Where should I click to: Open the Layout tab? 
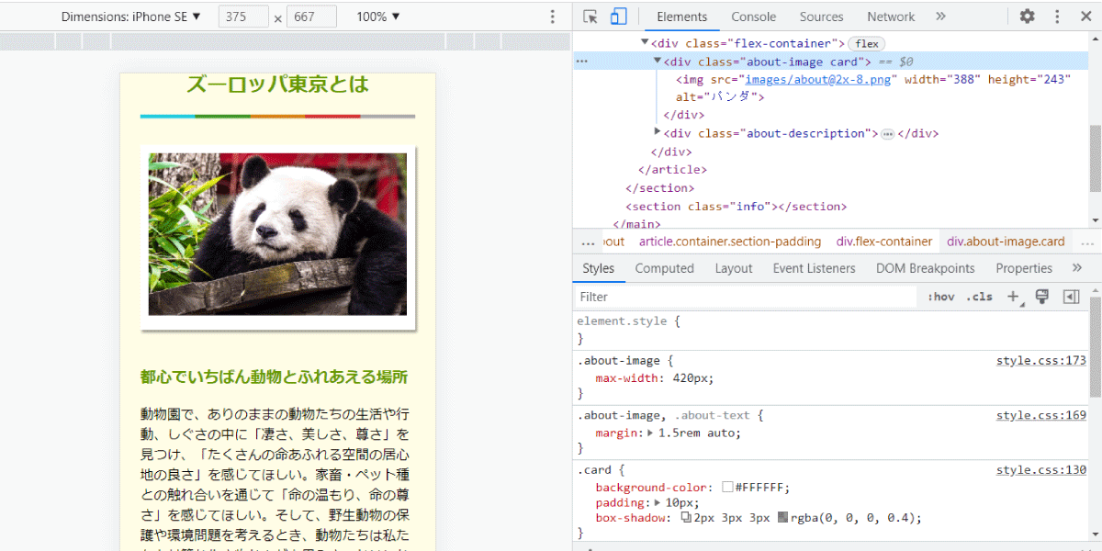(734, 268)
